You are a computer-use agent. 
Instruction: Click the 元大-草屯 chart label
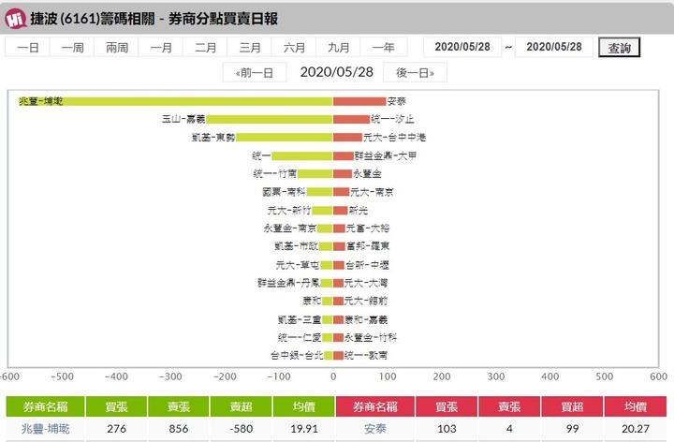tap(298, 265)
